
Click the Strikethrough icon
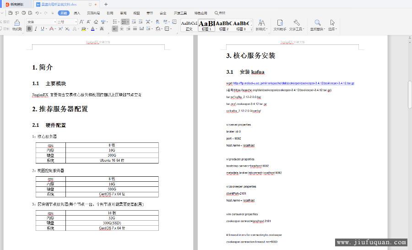[x=51, y=29]
